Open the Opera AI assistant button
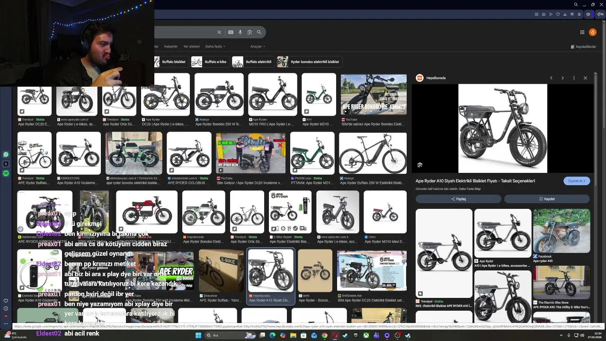Viewport: 606px width, 341px height. [600, 14]
